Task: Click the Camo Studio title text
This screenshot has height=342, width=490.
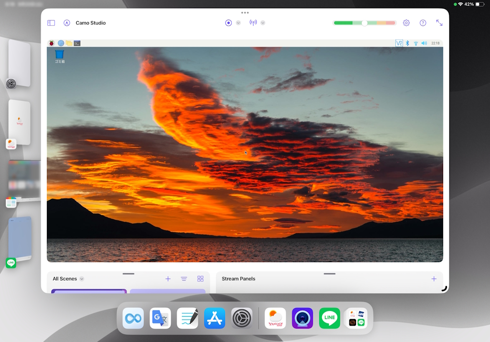Action: pos(90,23)
